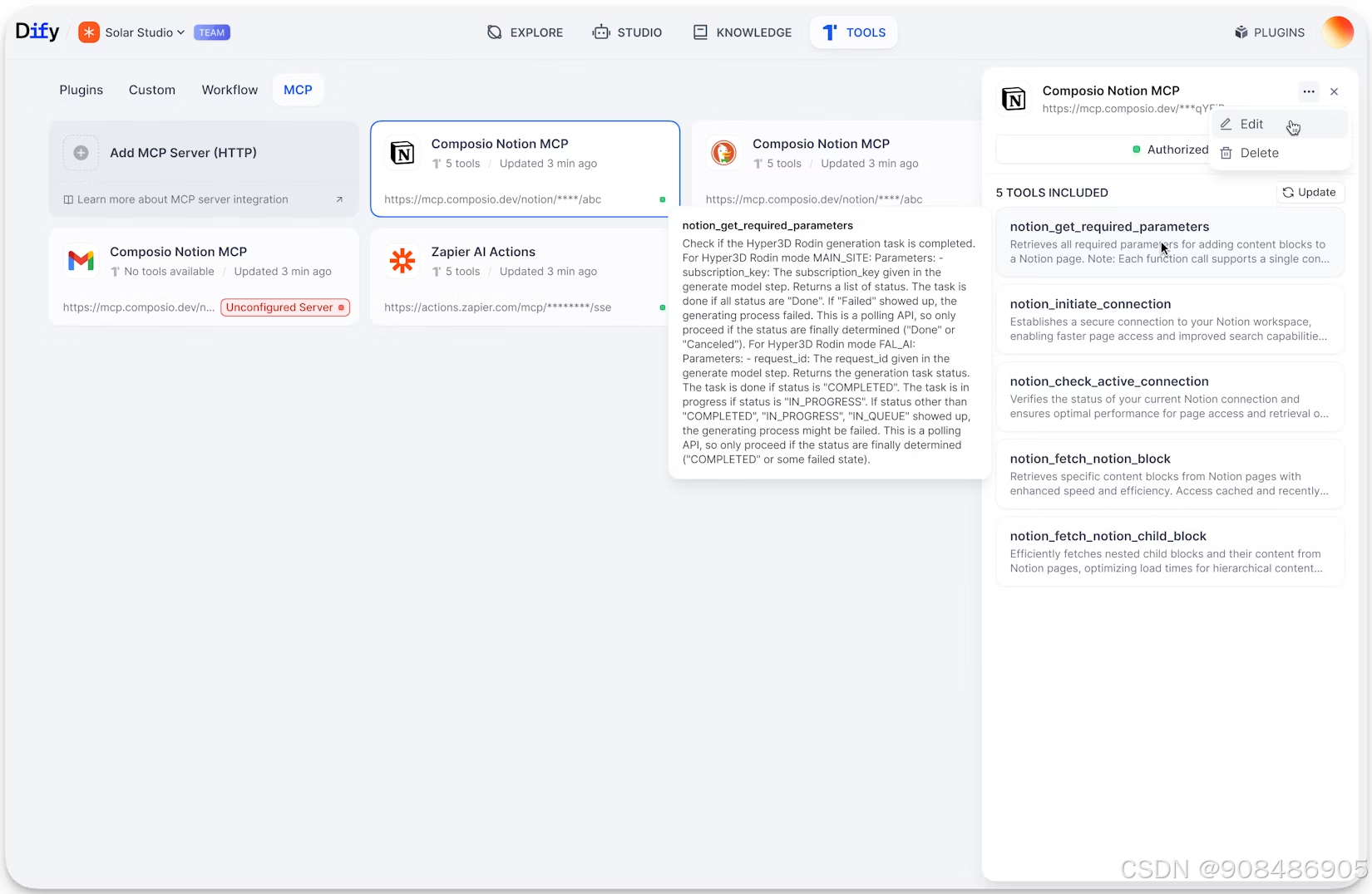Click the user avatar in top right
The width and height of the screenshot is (1372, 894).
pos(1338,32)
